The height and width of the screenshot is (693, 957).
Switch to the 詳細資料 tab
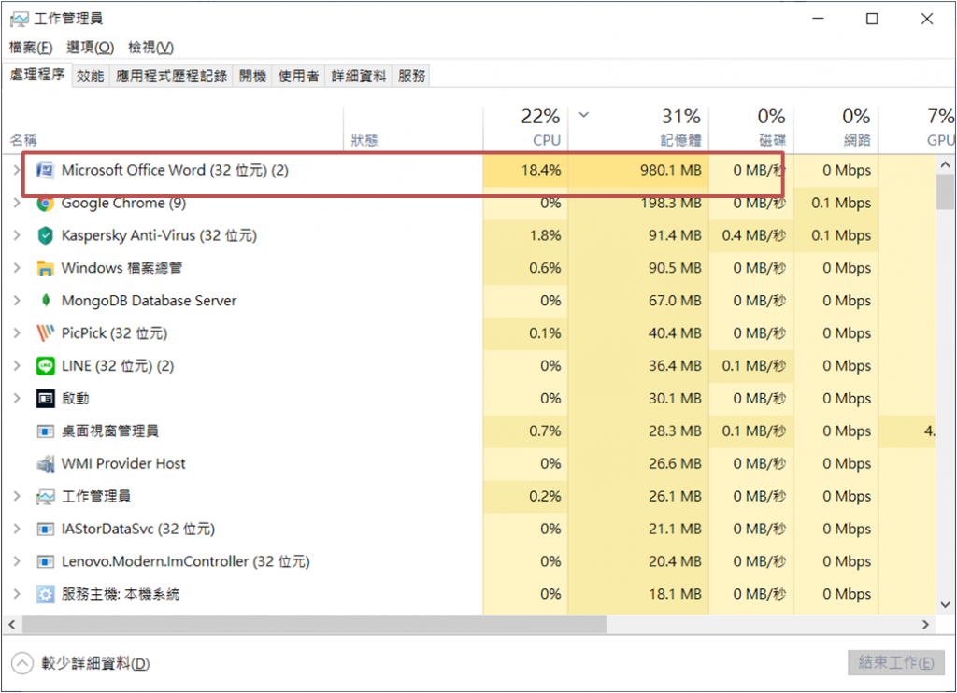[x=359, y=77]
